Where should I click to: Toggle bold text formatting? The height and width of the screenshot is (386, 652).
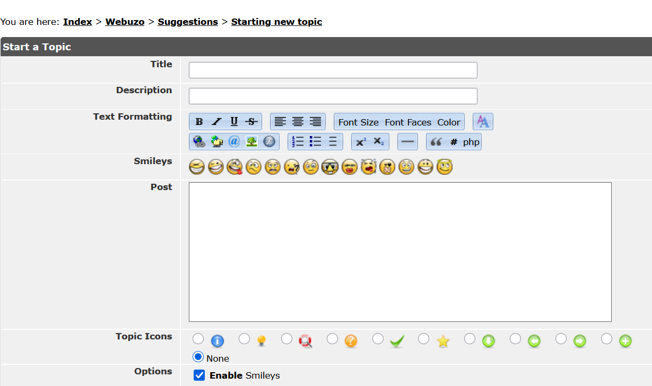coord(199,122)
